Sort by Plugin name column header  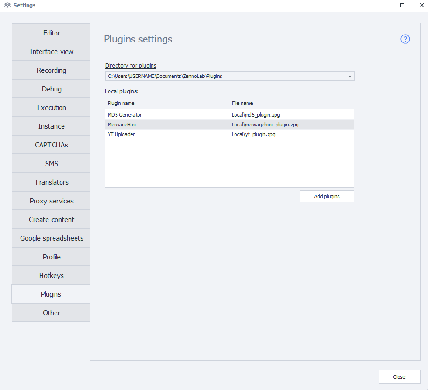pyautogui.click(x=167, y=103)
